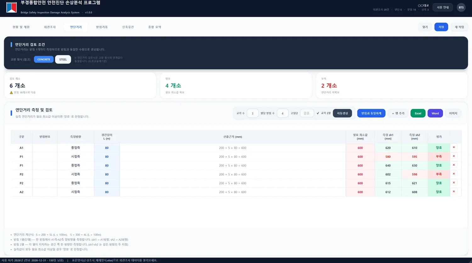Click sh1 value 580 in P1 row
The image size is (472, 263).
[x=388, y=156]
